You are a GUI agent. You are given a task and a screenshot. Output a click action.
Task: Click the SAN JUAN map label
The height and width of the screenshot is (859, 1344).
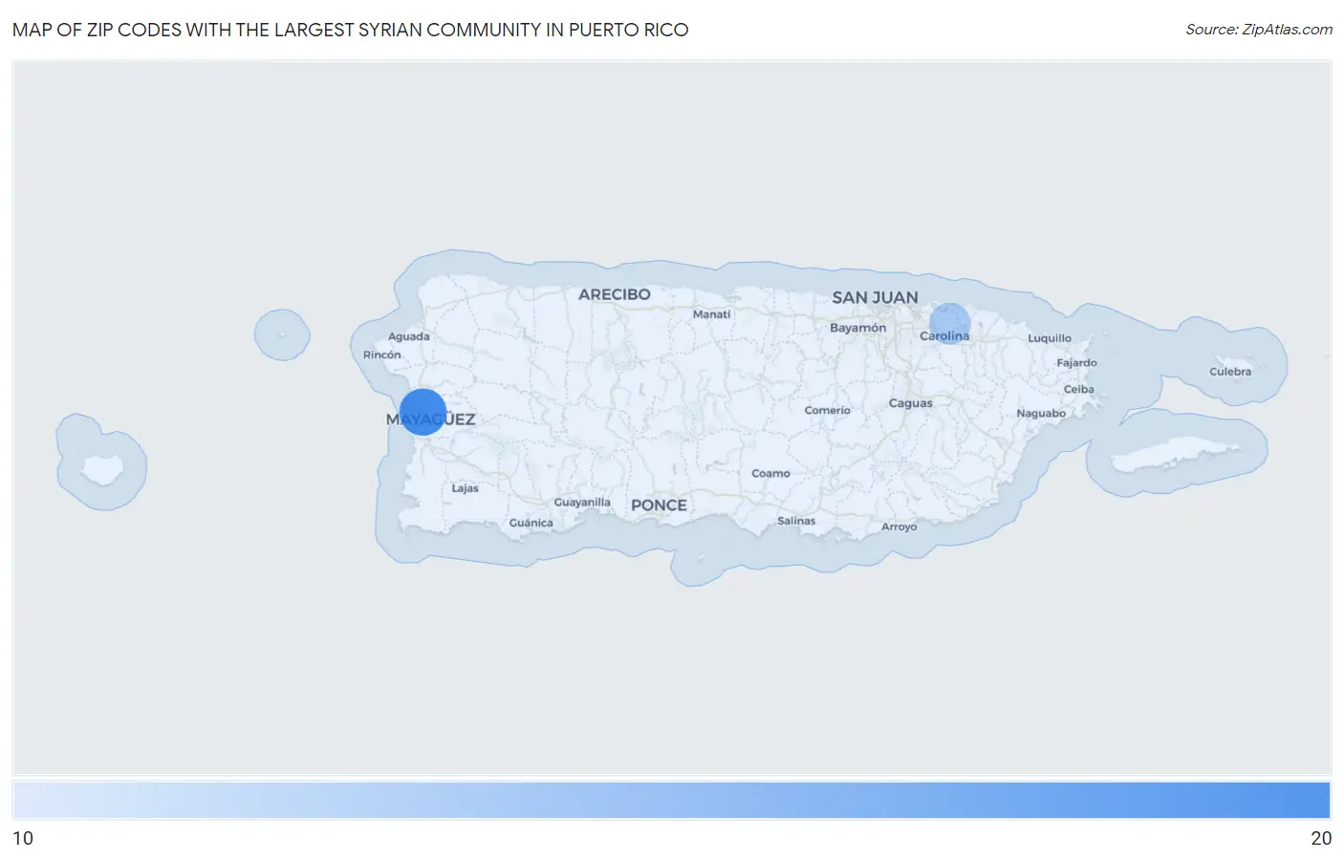(875, 297)
